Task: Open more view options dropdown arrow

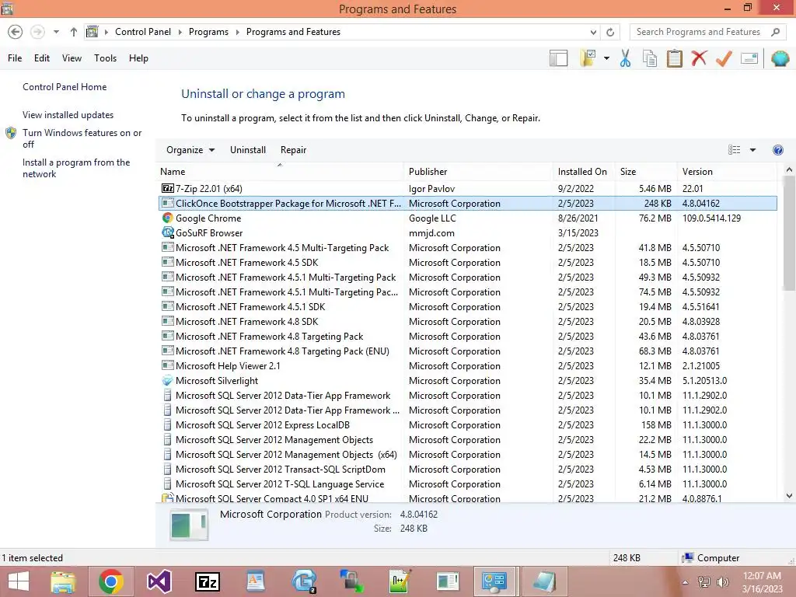Action: 752,150
